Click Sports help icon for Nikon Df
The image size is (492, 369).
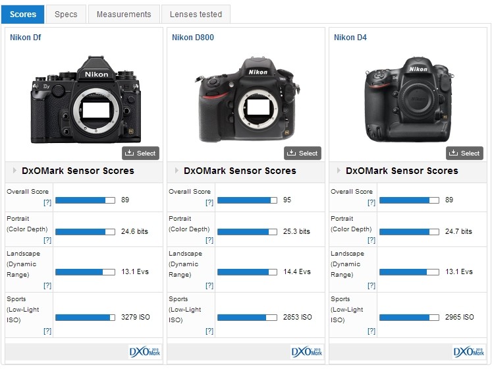click(x=47, y=330)
